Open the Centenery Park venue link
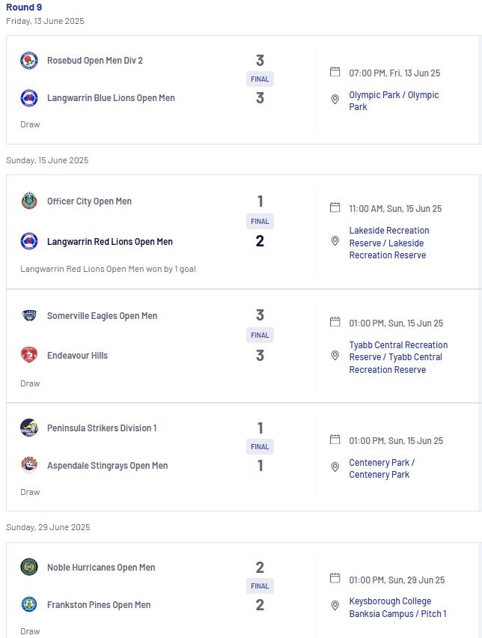 tap(382, 468)
